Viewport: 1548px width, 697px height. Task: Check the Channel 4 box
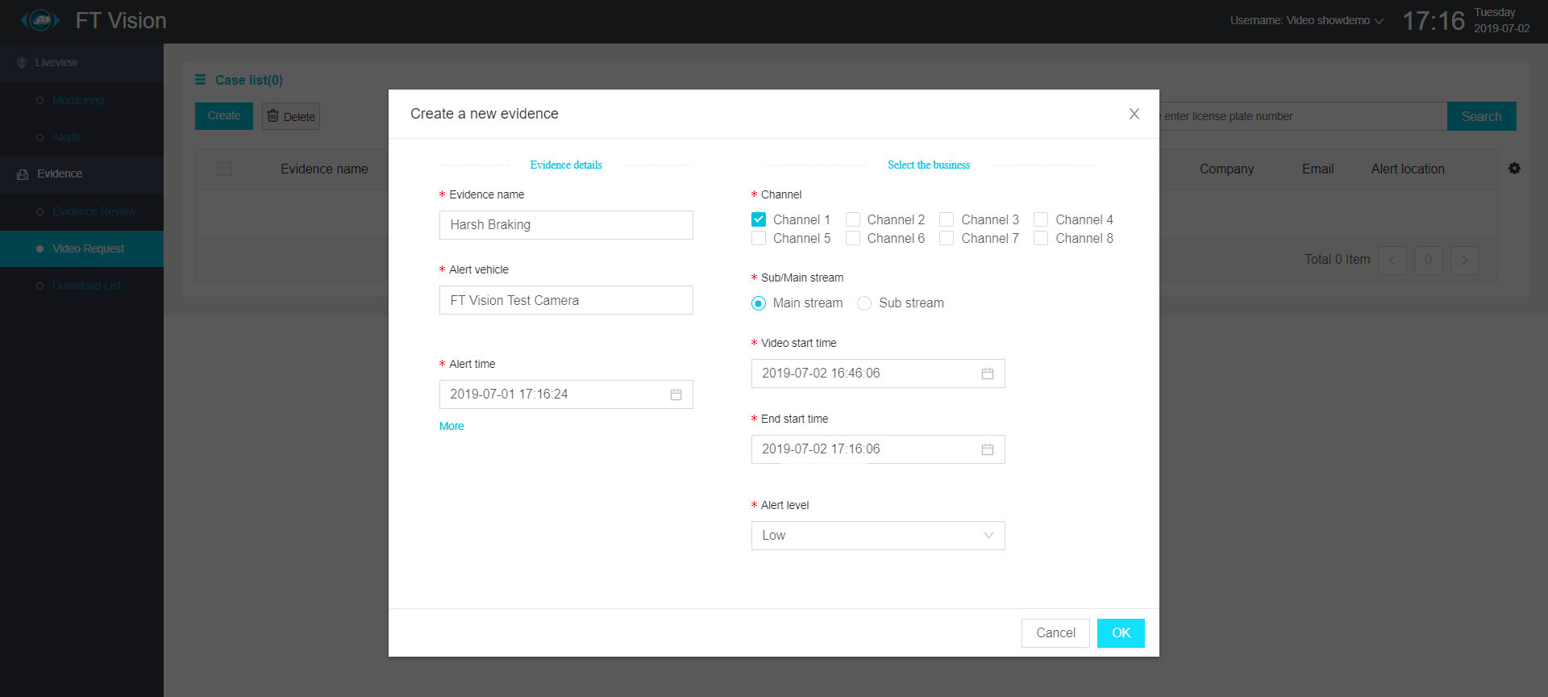1041,219
